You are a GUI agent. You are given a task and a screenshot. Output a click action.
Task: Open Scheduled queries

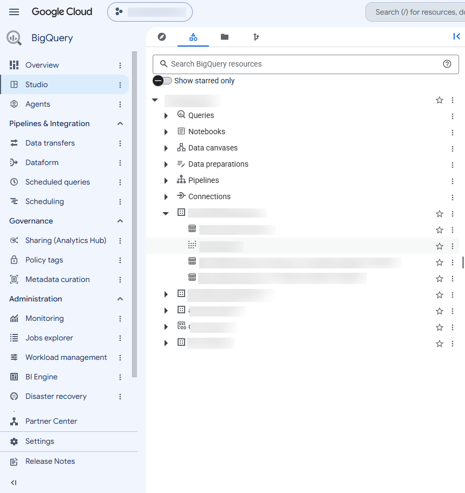coord(57,182)
